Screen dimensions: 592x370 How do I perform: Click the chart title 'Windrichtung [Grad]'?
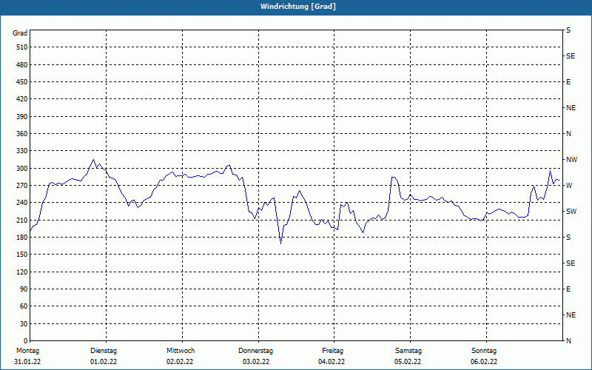pos(298,7)
